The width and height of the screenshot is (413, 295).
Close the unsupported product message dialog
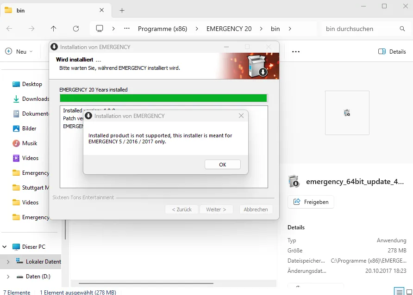coord(241,116)
